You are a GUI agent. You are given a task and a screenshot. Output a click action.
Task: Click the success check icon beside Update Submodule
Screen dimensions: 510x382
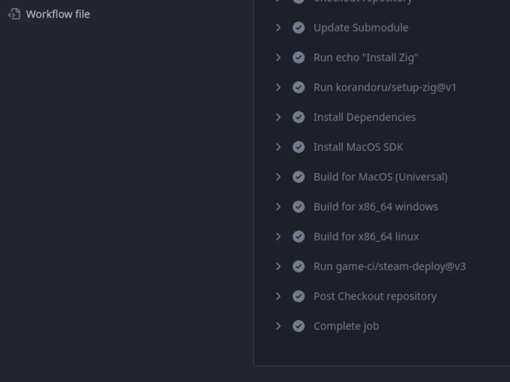298,27
